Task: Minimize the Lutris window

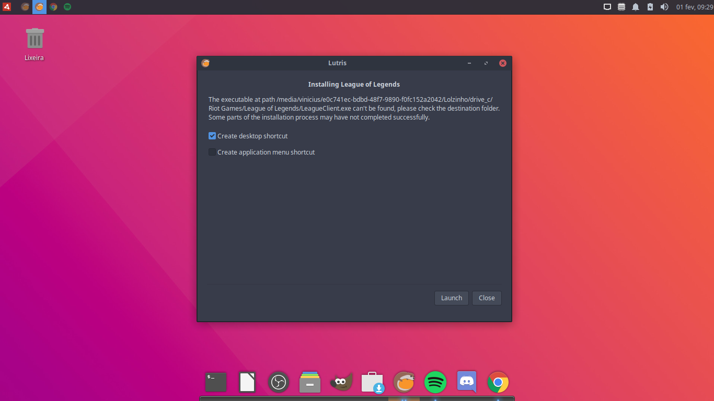Action: pos(469,63)
